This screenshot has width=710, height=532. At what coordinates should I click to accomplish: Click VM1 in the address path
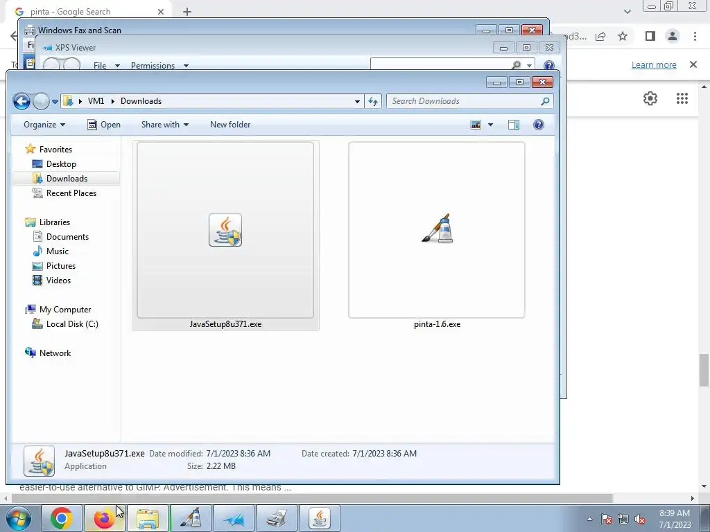[96, 101]
